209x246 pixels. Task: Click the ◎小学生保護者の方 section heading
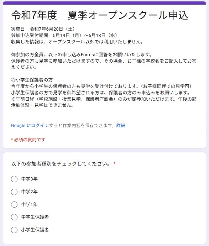[x=32, y=80]
